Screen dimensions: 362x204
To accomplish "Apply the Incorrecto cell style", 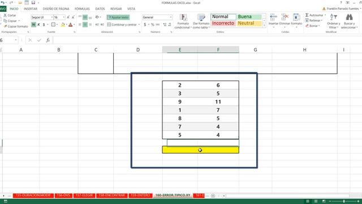I will (223, 23).
